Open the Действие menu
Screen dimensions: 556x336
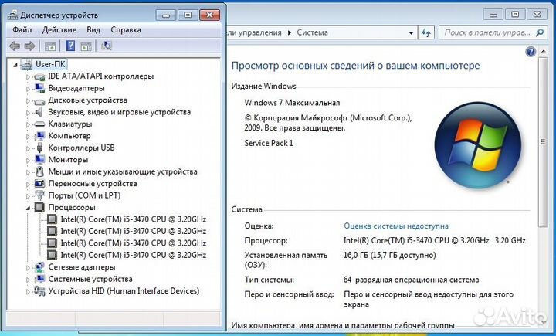click(59, 30)
